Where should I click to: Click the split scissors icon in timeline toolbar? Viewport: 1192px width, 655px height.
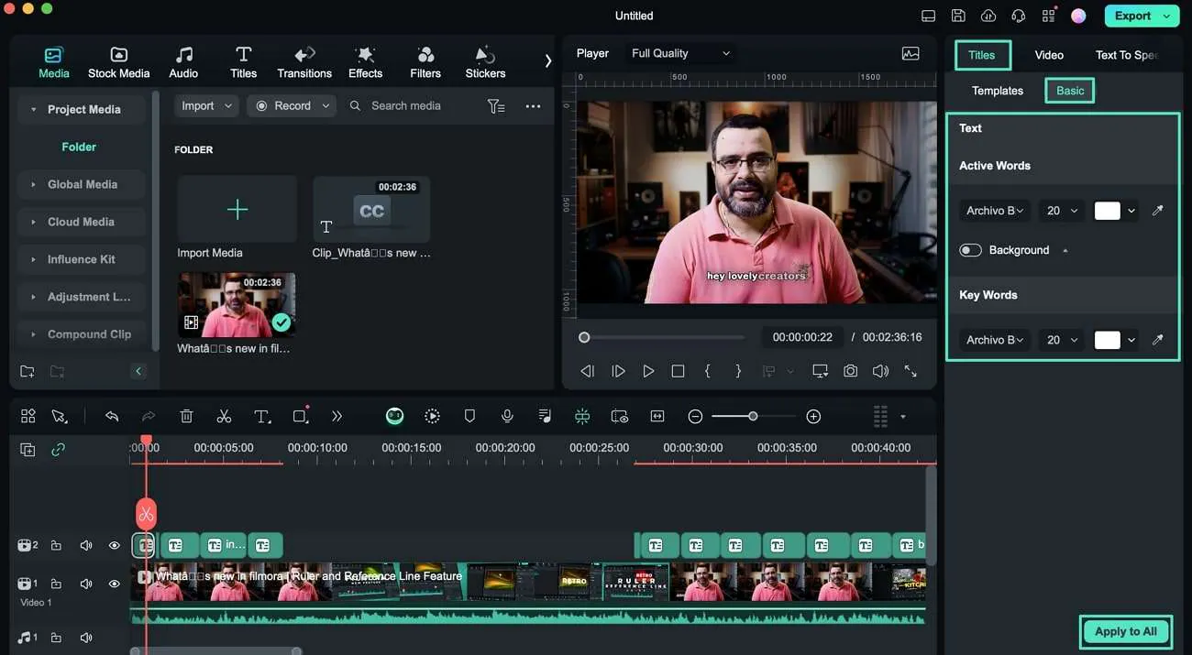coord(224,417)
